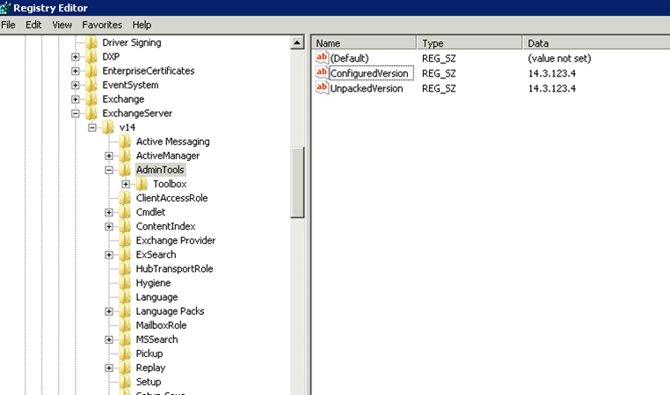
Task: Expand the ContentIndex key
Action: coord(109,226)
